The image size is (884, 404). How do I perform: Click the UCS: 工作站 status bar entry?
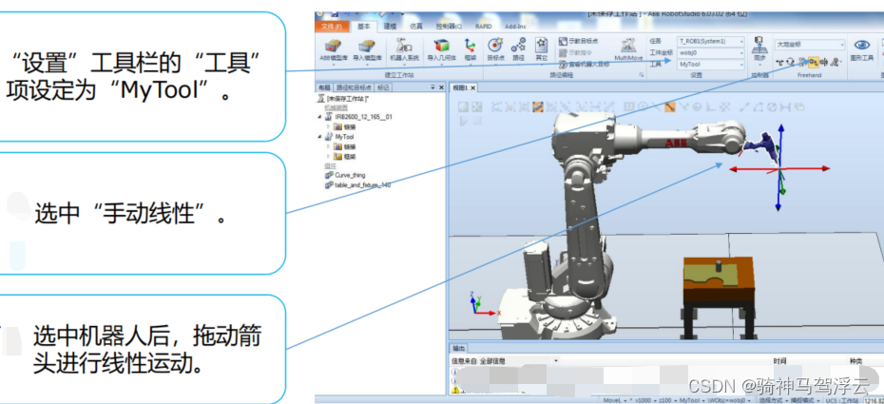coord(840,400)
